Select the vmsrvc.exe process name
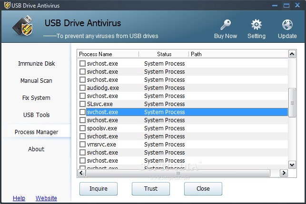The height and width of the screenshot is (204, 306). [x=101, y=145]
